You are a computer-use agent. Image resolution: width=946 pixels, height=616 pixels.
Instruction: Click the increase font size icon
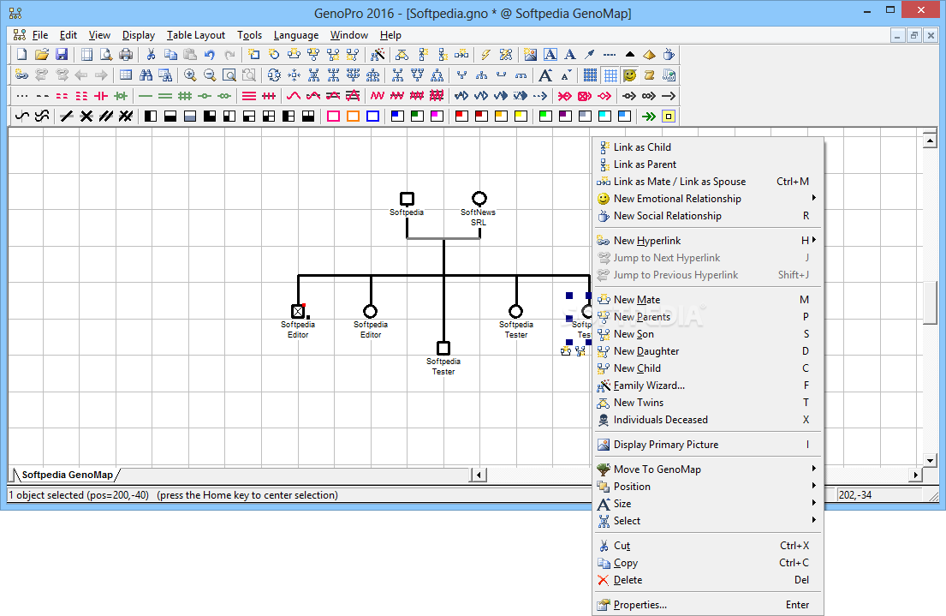coord(544,75)
